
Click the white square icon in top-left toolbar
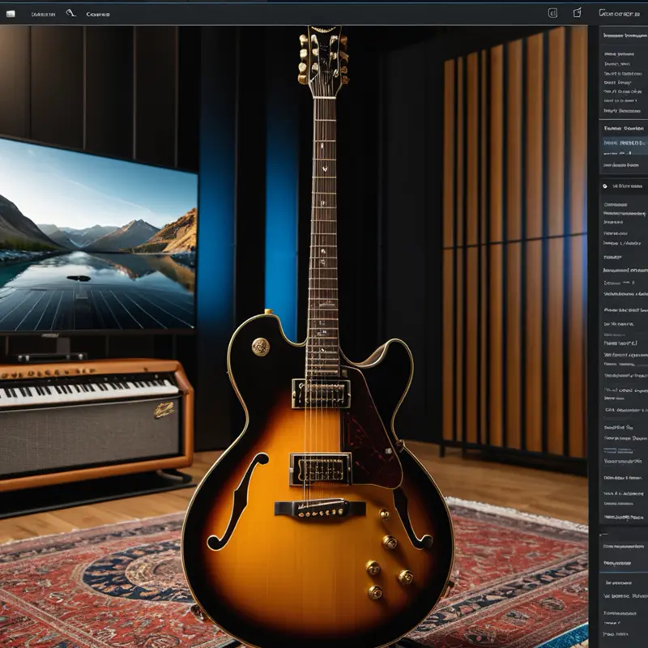[x=11, y=14]
